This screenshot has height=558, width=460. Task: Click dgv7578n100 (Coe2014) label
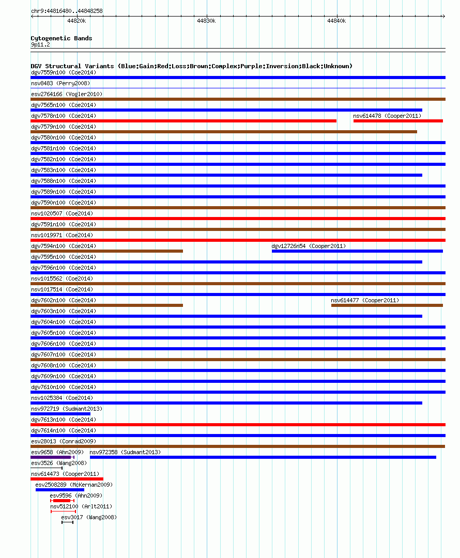pos(64,116)
